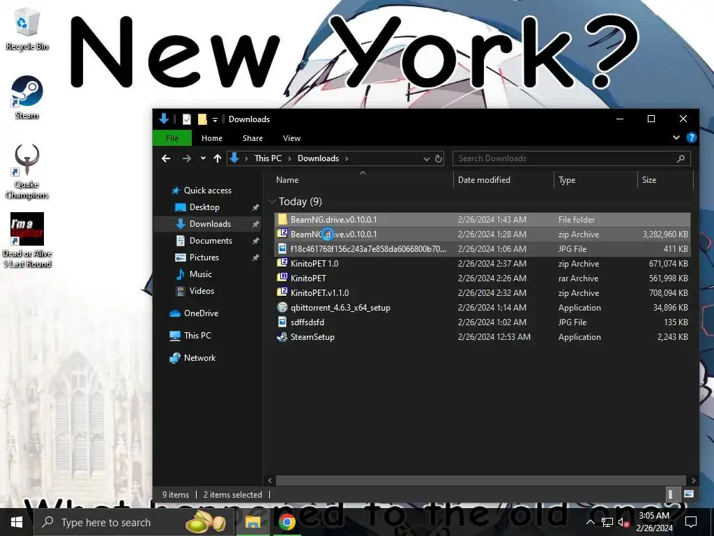Go back with the Back arrow
Image resolution: width=714 pixels, height=536 pixels.
point(166,158)
